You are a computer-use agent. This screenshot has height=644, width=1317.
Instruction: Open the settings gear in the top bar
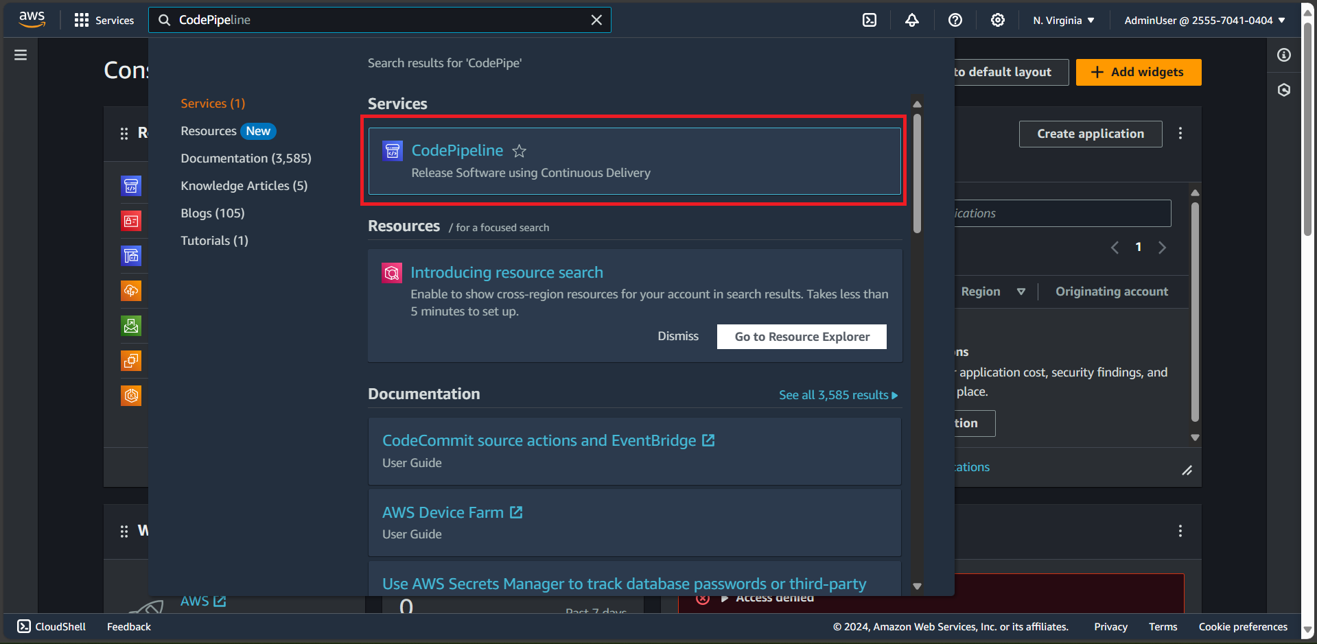click(x=998, y=21)
